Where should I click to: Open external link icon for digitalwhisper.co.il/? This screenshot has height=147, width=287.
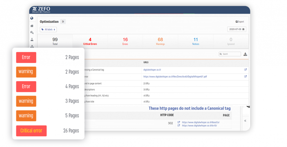coord(246,70)
